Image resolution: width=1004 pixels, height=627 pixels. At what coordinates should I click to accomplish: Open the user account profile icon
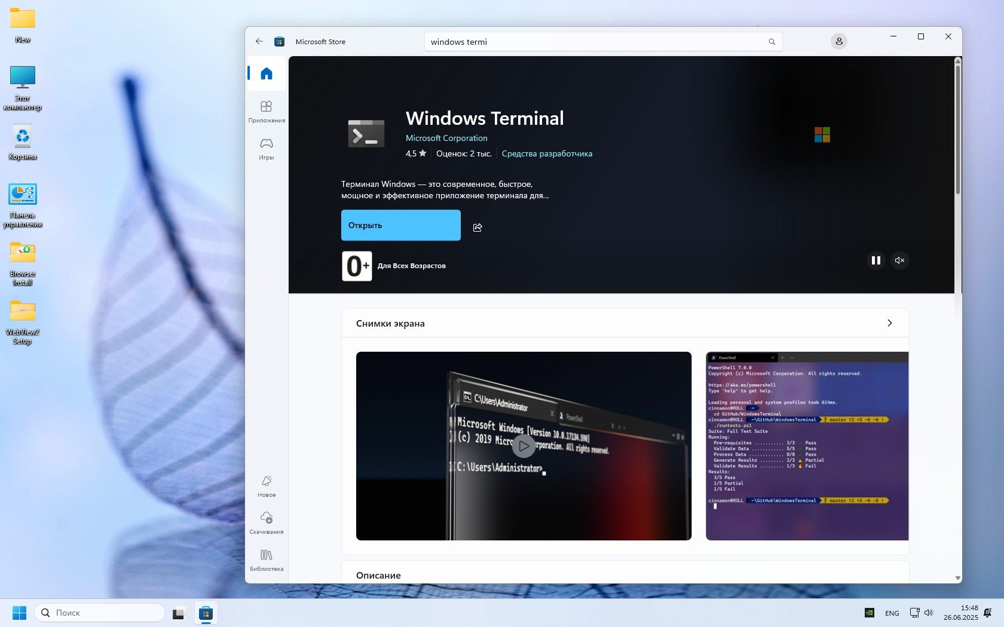pyautogui.click(x=838, y=41)
